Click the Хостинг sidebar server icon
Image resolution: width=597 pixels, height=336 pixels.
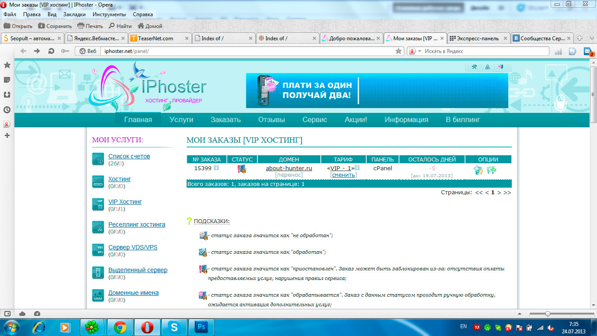click(98, 182)
